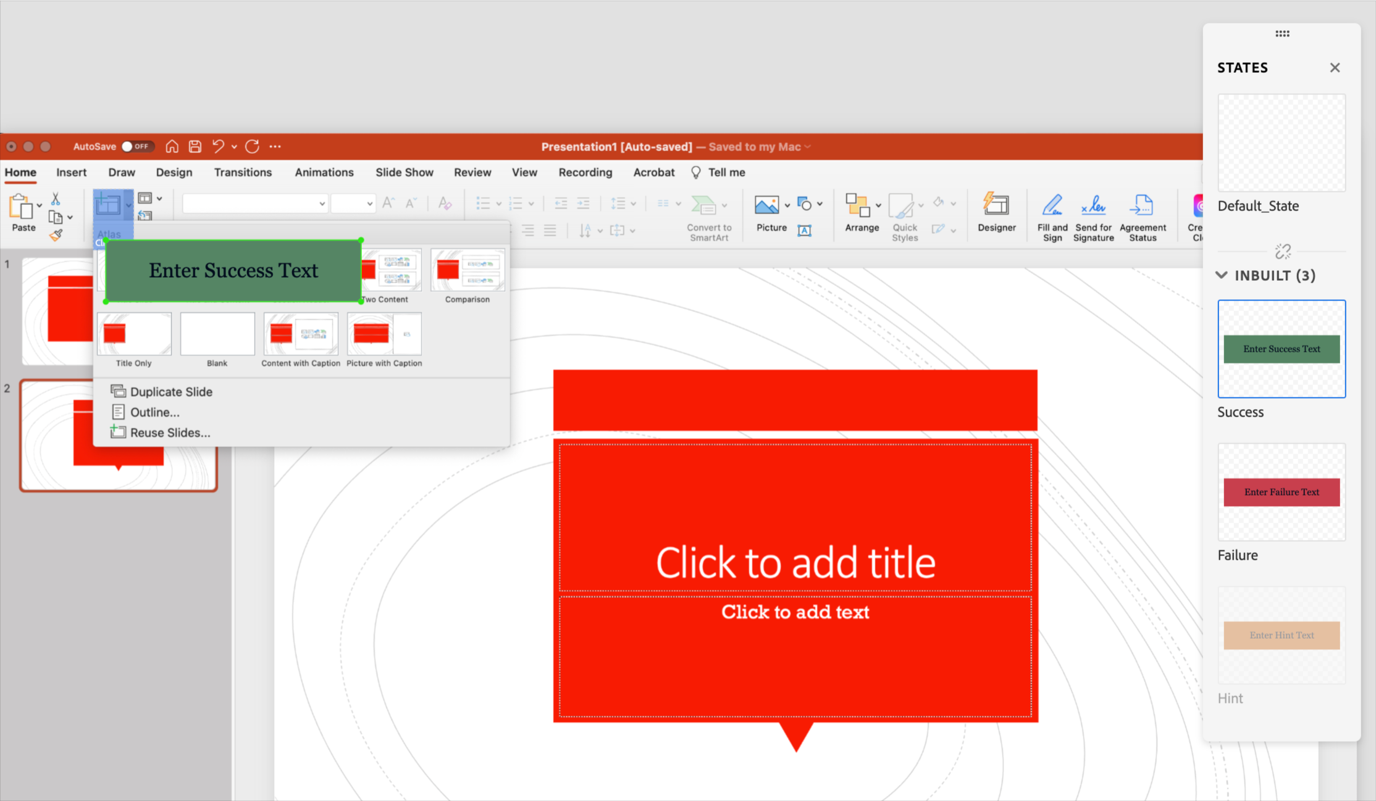This screenshot has height=801, width=1376.
Task: Switch to the Animations ribbon tab
Action: tap(324, 172)
